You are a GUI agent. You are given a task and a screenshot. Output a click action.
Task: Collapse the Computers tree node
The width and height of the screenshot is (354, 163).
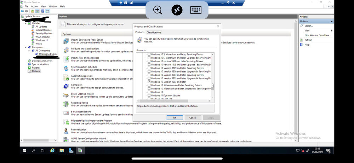tap(26, 47)
